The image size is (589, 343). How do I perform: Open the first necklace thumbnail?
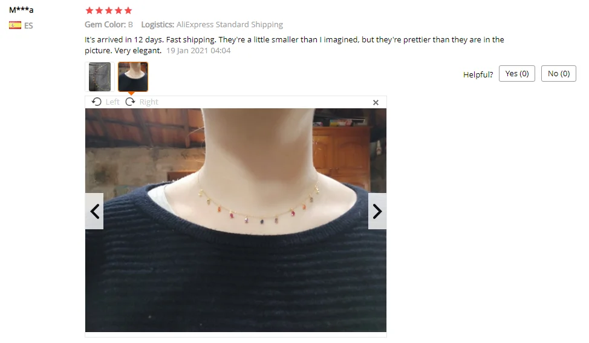pos(100,77)
